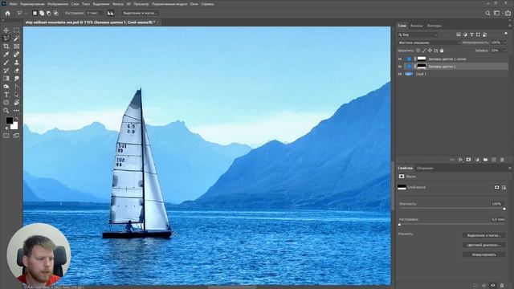Toggle the type layers filter icon
Image resolution: width=514 pixels, height=289 pixels.
471,35
